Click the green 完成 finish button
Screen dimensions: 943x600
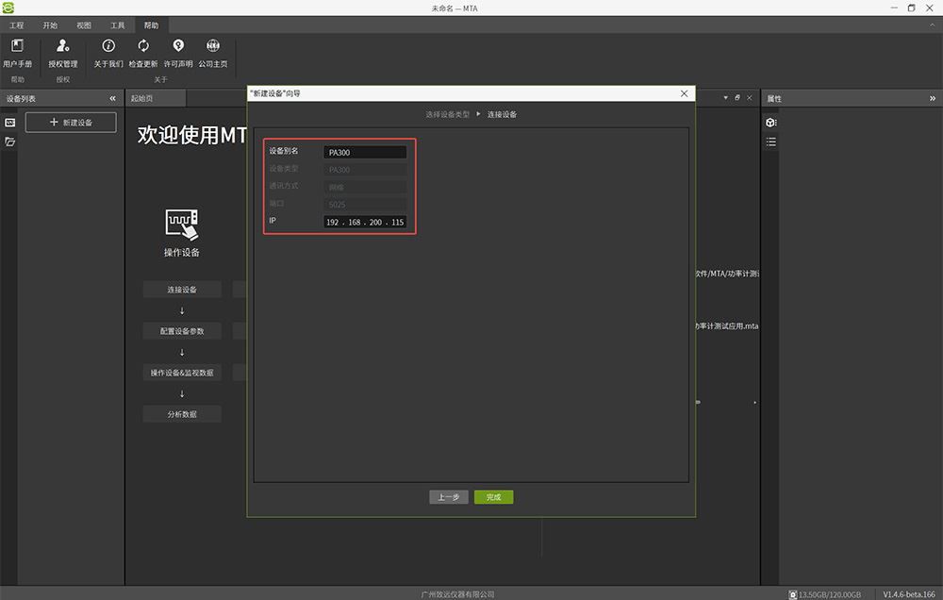point(493,497)
